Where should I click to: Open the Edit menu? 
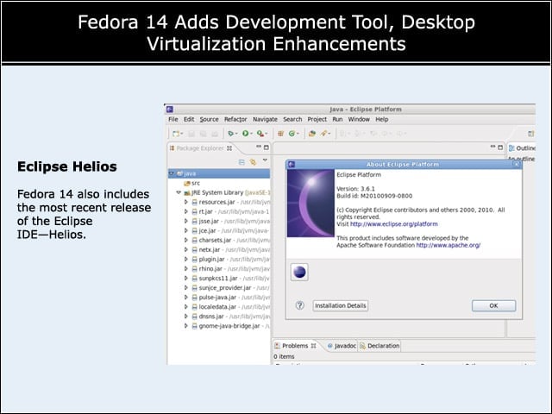pos(189,119)
